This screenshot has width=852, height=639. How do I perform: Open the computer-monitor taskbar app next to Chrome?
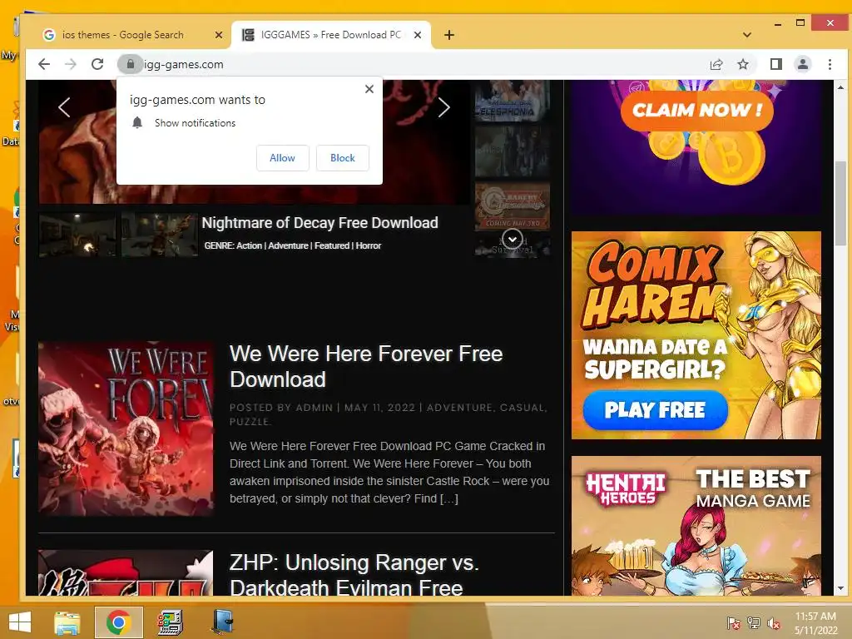[171, 622]
